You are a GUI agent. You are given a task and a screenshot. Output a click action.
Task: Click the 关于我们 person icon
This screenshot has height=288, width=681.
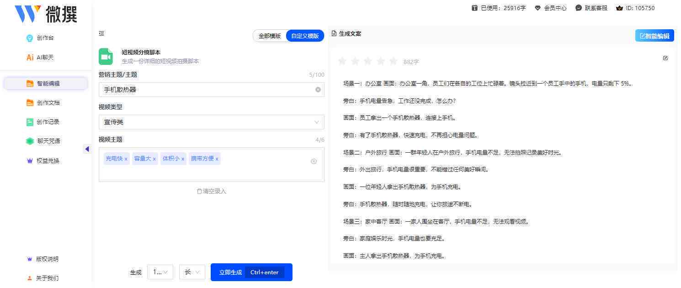30,278
